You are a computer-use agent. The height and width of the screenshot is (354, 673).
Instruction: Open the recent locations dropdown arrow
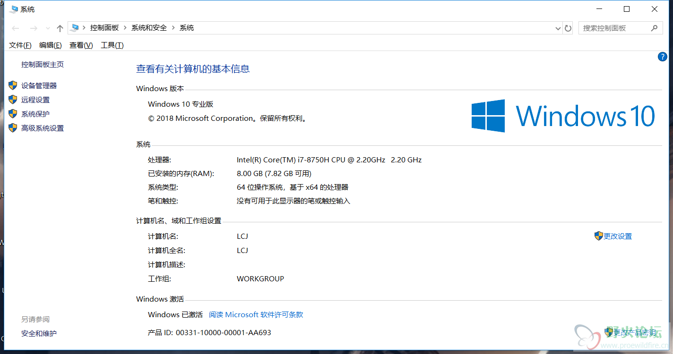[48, 28]
